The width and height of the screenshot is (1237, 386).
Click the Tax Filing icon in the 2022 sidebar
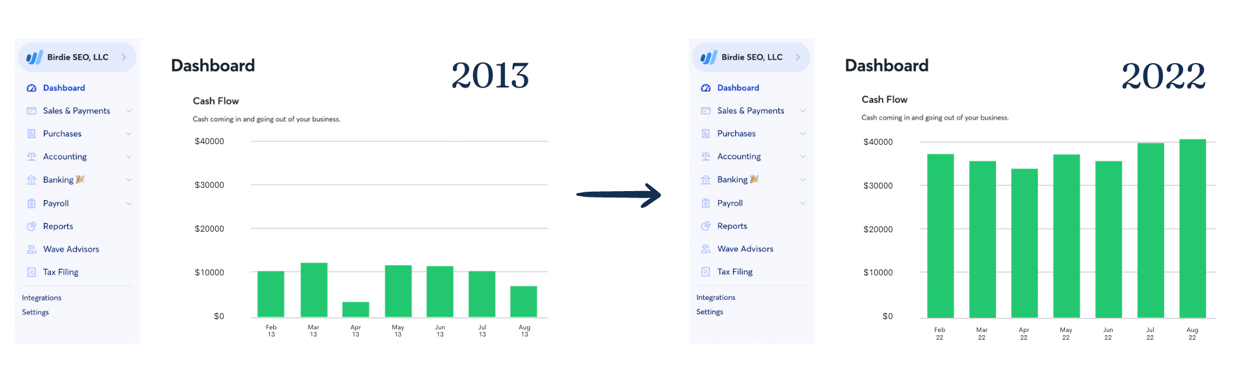point(705,271)
